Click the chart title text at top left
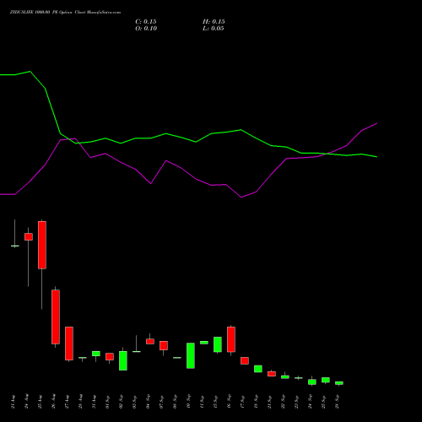422x422 pixels. 65,13
